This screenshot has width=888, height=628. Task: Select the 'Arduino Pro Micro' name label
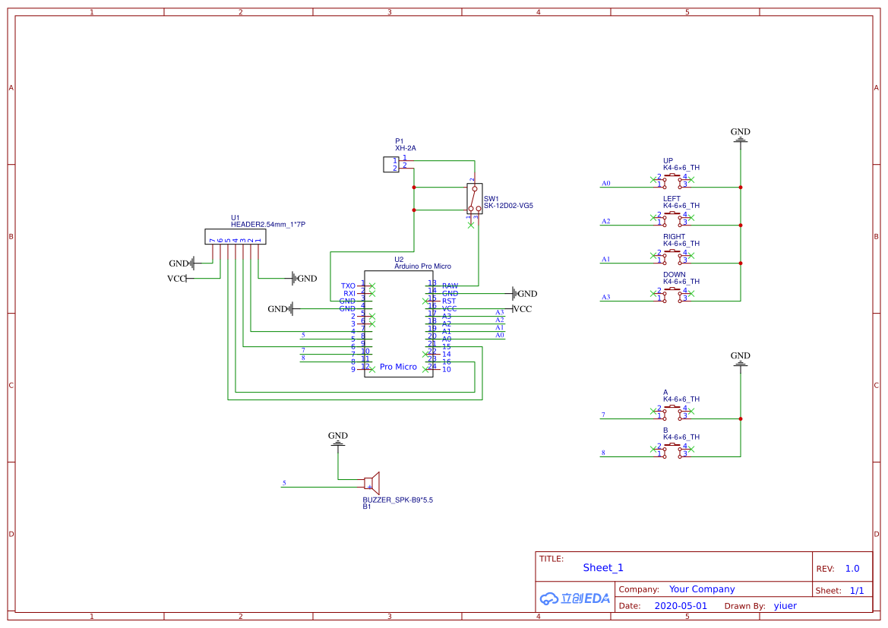click(422, 266)
